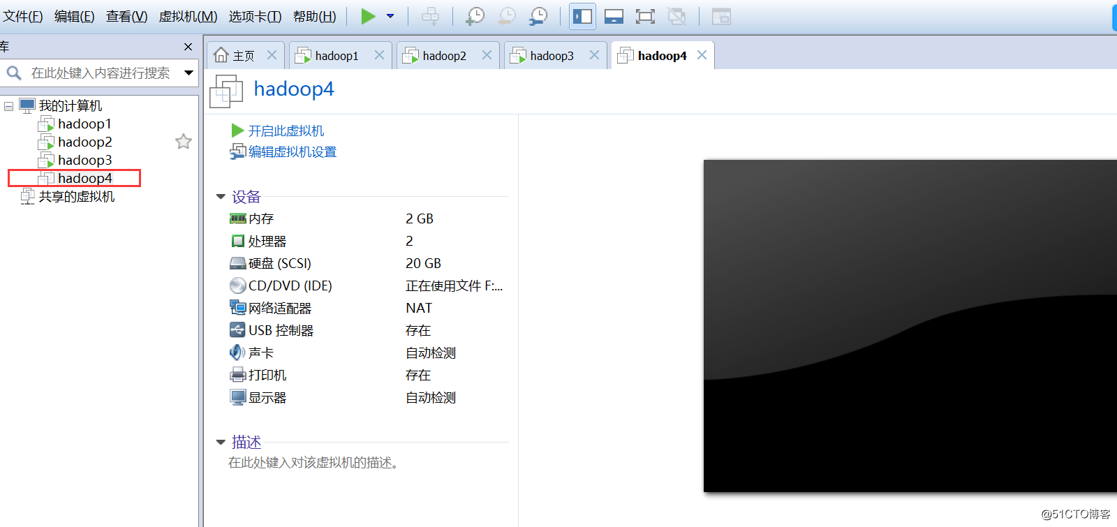Enter full screen mode icon
This screenshot has height=527, width=1117.
[x=645, y=16]
